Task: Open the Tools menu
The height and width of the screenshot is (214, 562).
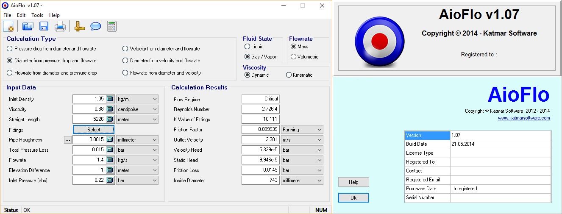Action: 37,15
